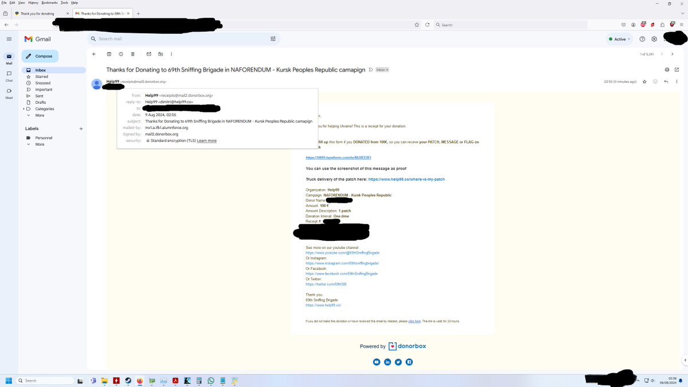
Task: Open the Meet section in sidebar
Action: (x=9, y=93)
